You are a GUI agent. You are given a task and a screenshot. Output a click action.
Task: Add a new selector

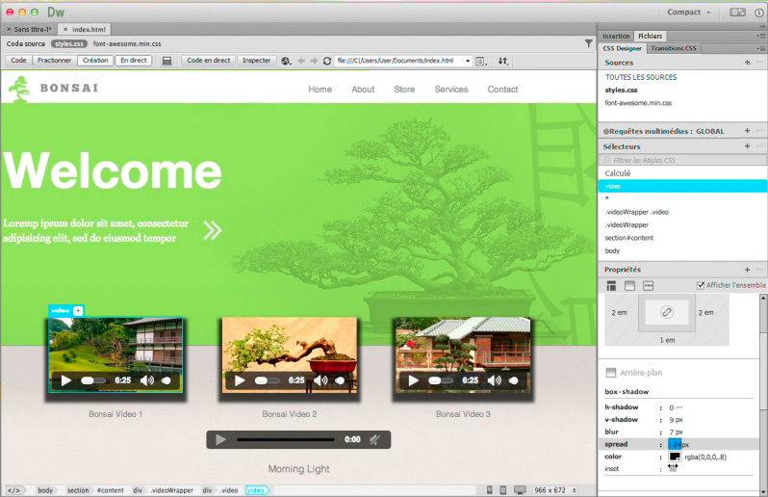coord(747,146)
